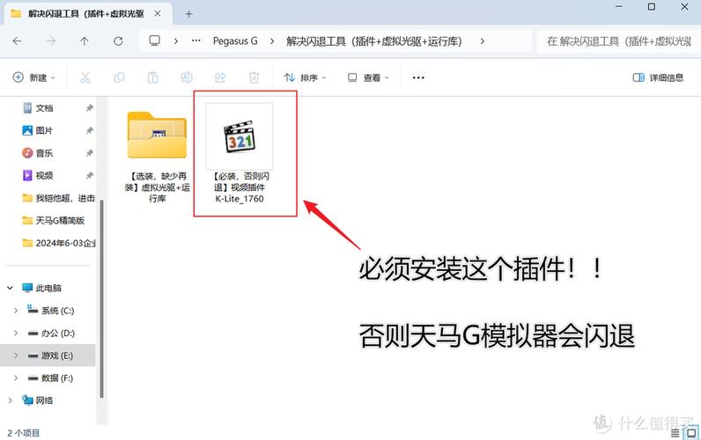Expand the 网络 node
701x440 pixels.
click(10, 400)
